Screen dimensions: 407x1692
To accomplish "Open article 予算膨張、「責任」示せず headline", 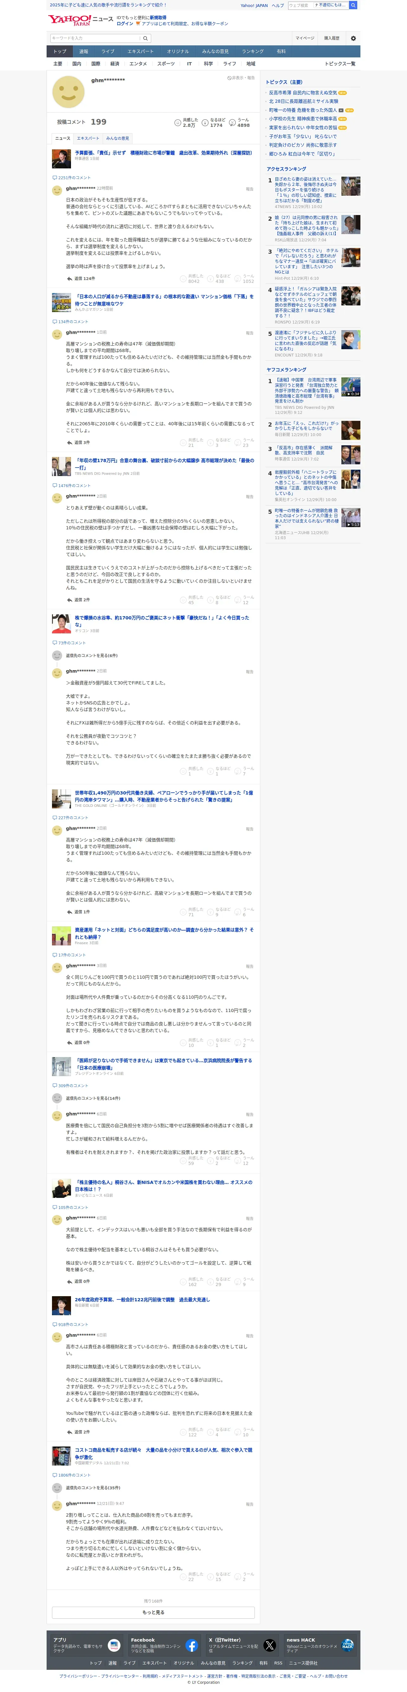I will click(164, 153).
